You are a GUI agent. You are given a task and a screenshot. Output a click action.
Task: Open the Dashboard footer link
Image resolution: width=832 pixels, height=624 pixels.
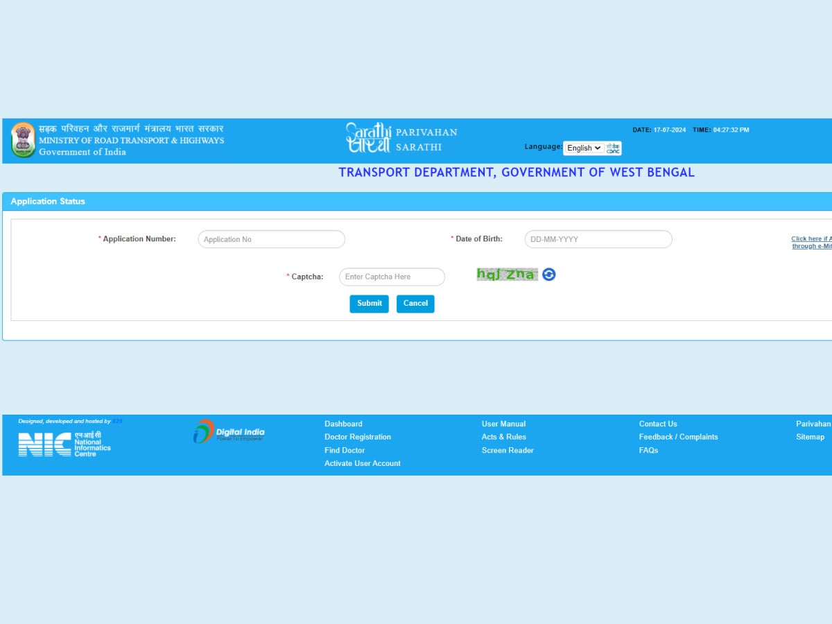click(343, 424)
